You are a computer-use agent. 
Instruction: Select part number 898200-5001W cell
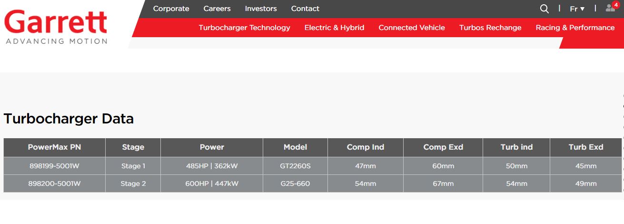point(54,183)
